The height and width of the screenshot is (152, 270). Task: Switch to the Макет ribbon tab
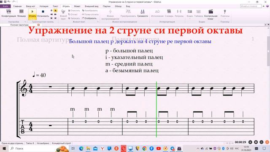77,6
